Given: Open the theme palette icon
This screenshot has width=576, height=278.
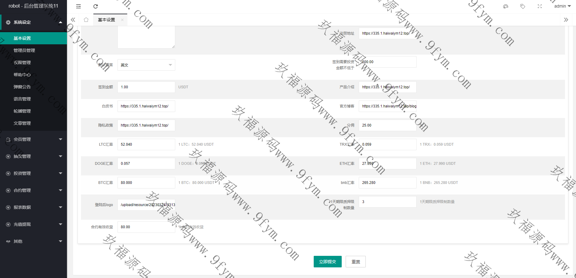Looking at the screenshot, I should coord(506,6).
